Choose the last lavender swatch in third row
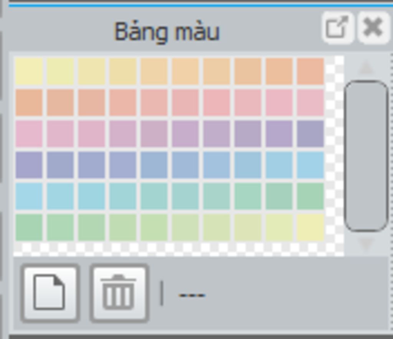 310,134
